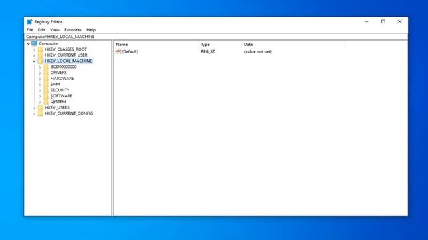Expand the SYSTEM subkey arrow
This screenshot has width=428, height=240.
(40, 102)
